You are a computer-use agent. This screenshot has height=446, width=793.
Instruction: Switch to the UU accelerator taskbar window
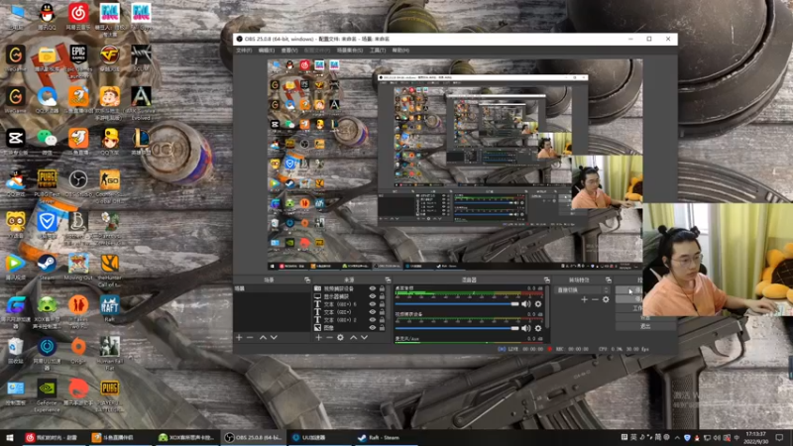click(x=319, y=438)
